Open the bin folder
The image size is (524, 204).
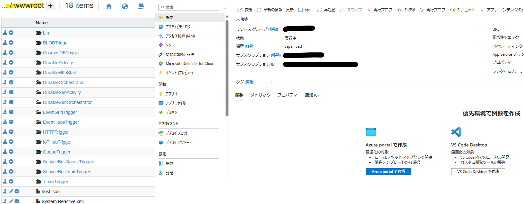pyautogui.click(x=46, y=33)
